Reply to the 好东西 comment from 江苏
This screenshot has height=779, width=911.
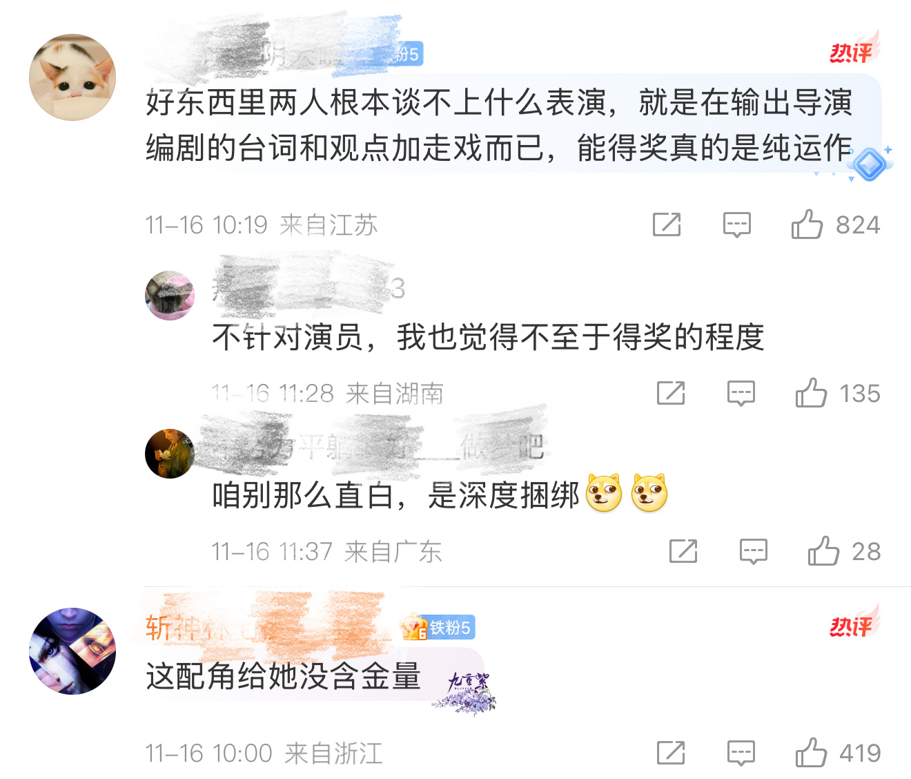pyautogui.click(x=736, y=225)
